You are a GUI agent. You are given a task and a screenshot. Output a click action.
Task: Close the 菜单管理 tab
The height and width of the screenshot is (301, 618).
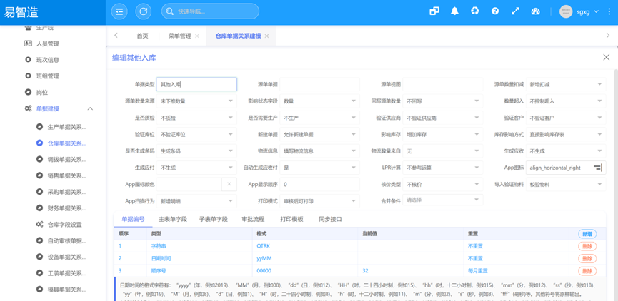197,36
